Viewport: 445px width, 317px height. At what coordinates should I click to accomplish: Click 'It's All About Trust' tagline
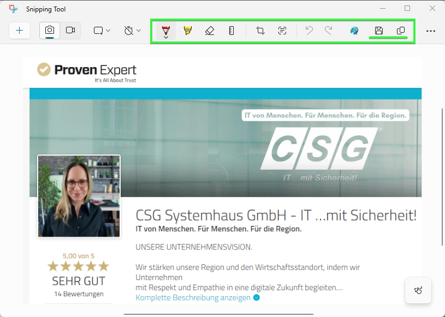(115, 80)
